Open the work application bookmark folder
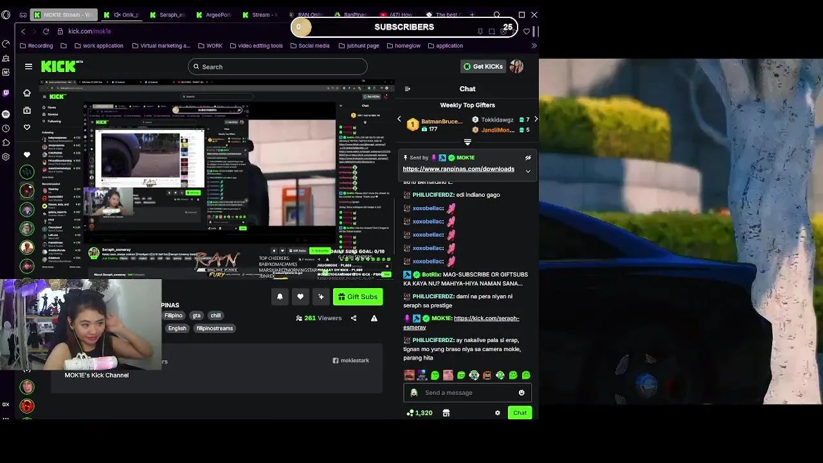823x463 pixels. click(99, 46)
